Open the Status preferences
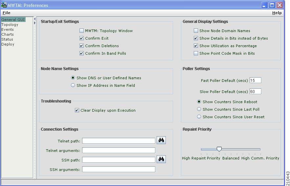 click(x=7, y=39)
